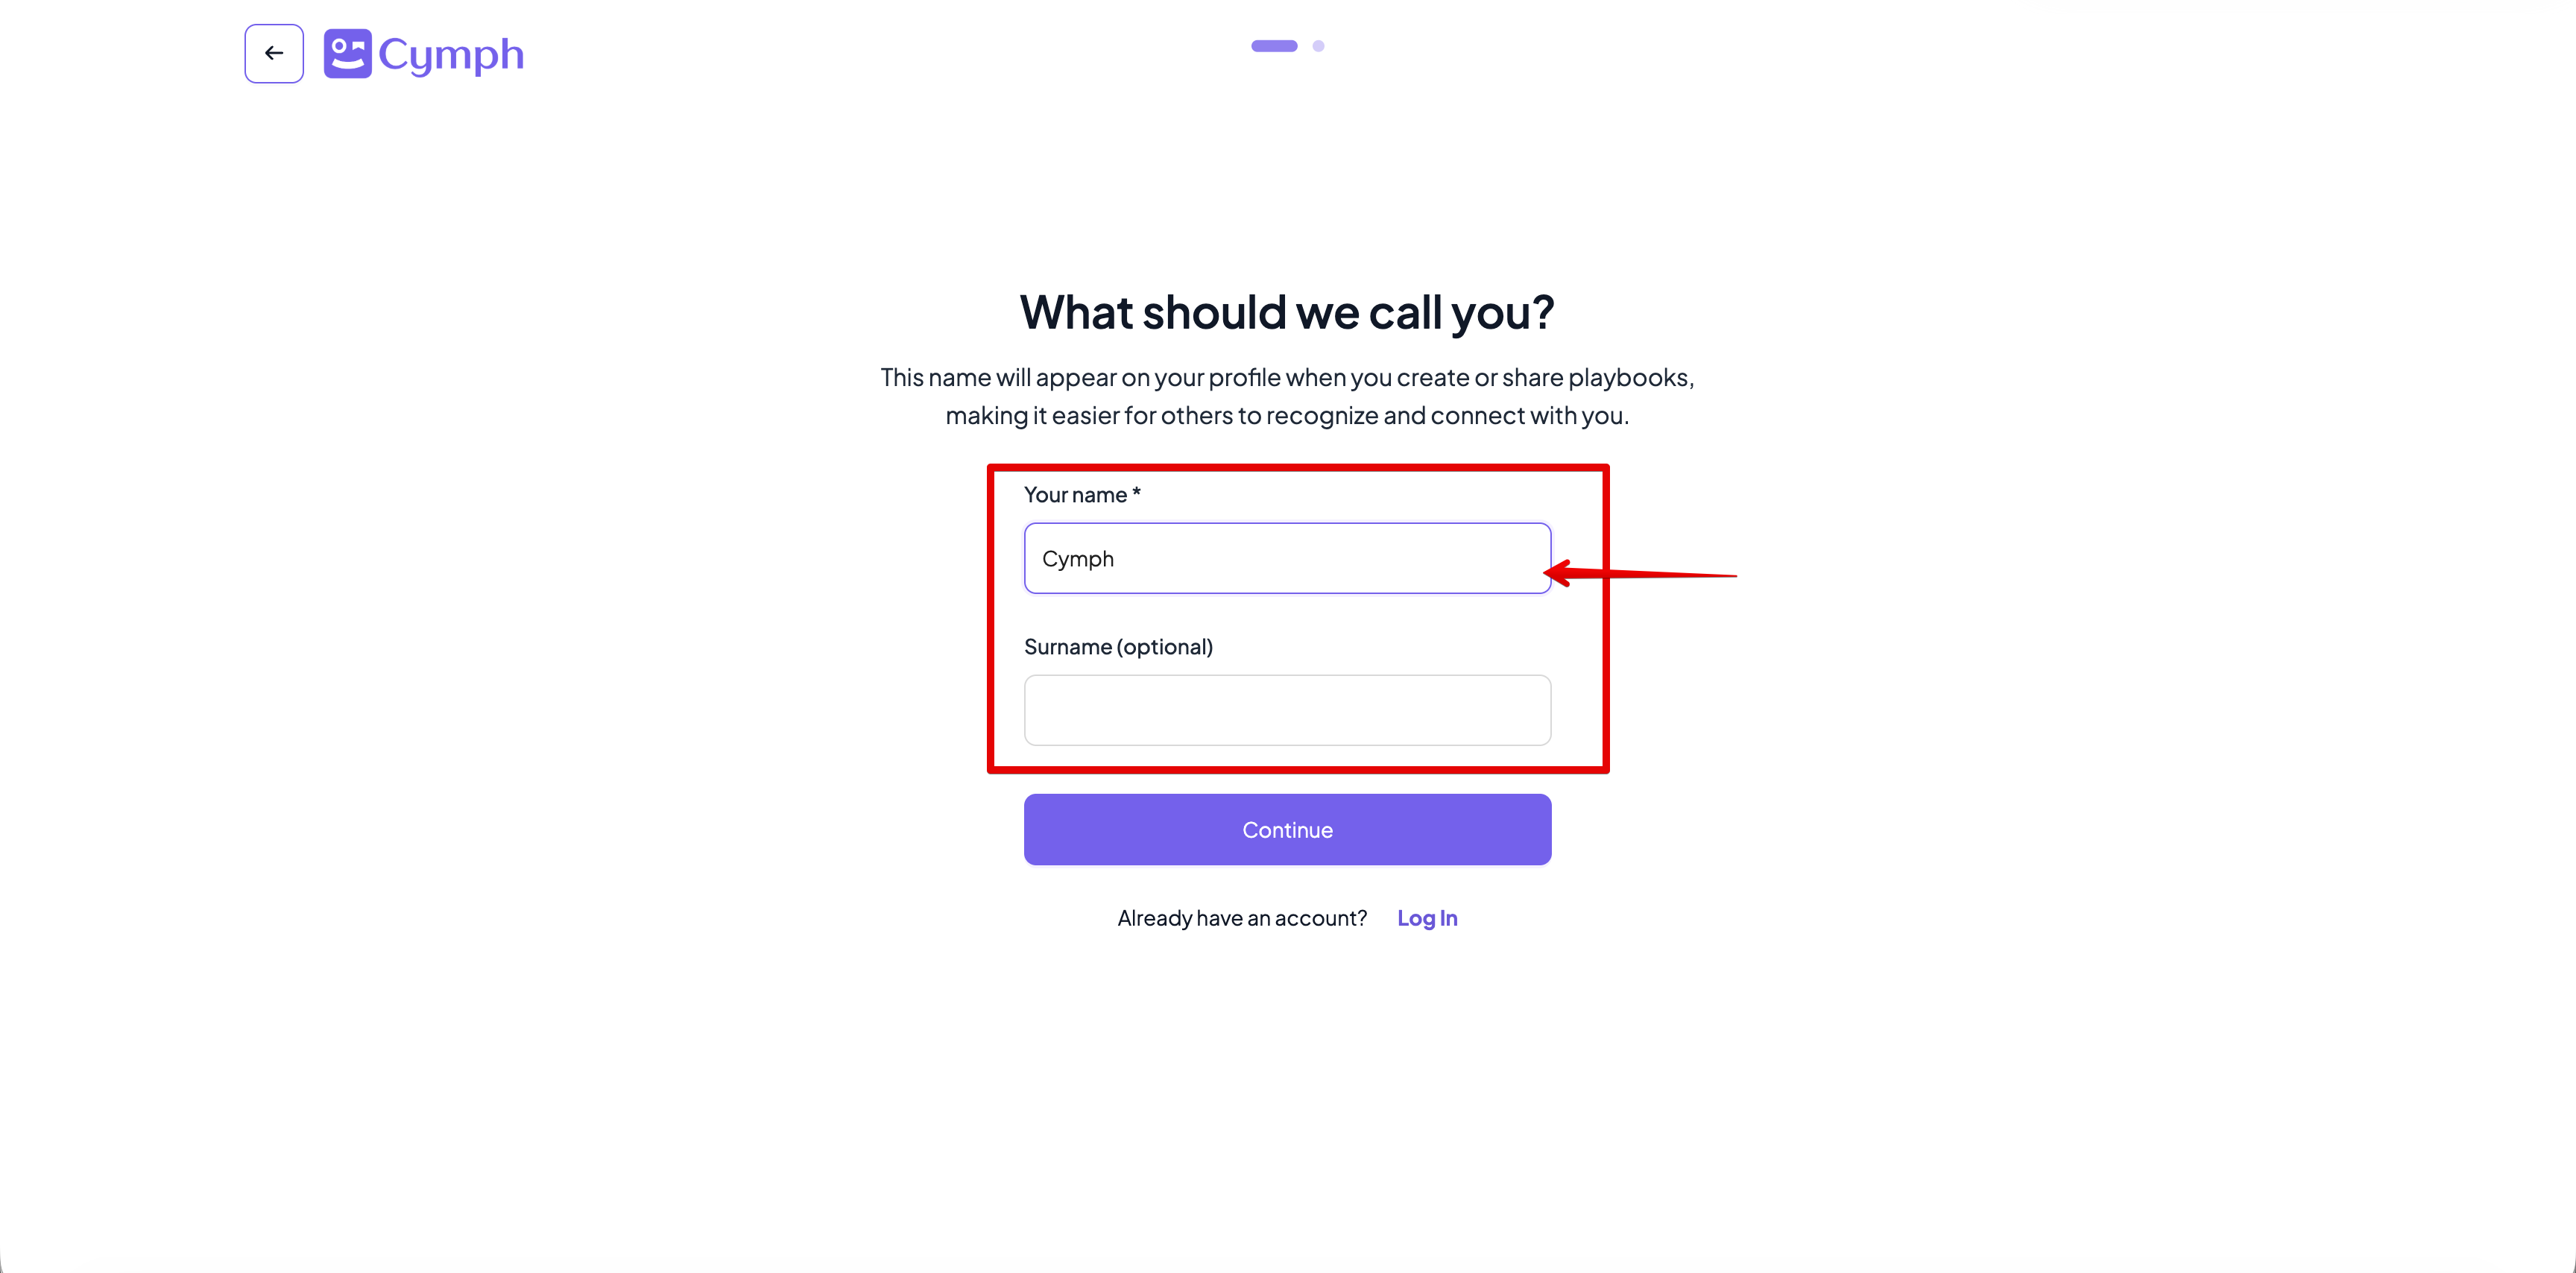Click the What should we call you heading
The image size is (2576, 1273).
tap(1287, 313)
